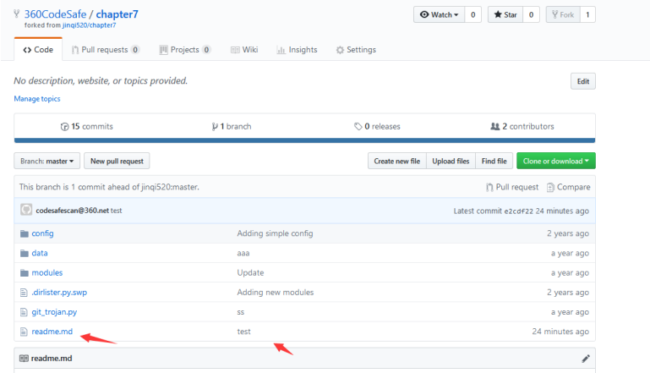The width and height of the screenshot is (650, 373).
Task: Click the New pull request button
Action: tap(117, 161)
